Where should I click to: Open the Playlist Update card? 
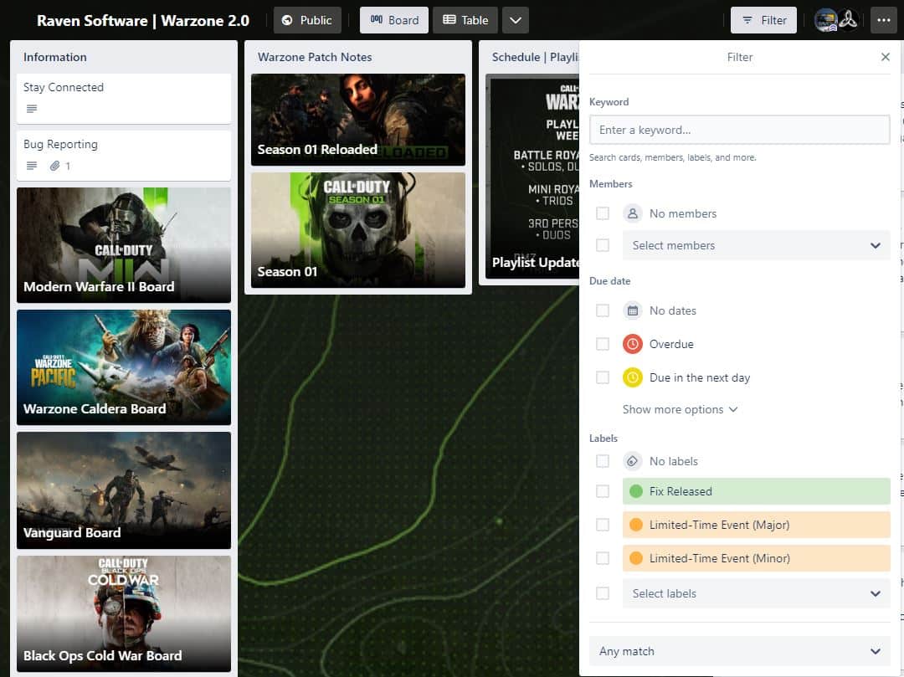(532, 177)
